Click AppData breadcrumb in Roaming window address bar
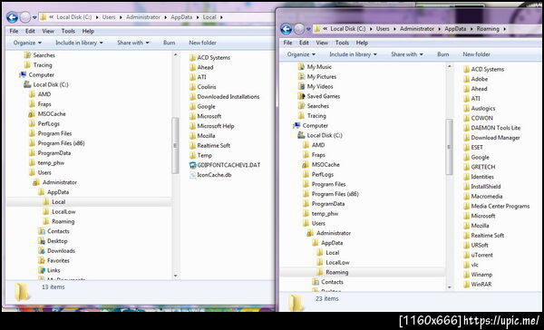The width and height of the screenshot is (544, 330). click(455, 29)
